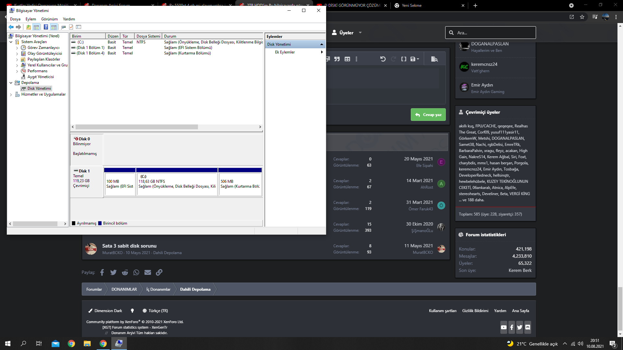Open Help via blue question mark icon
Image resolution: width=623 pixels, height=350 pixels.
(x=46, y=27)
